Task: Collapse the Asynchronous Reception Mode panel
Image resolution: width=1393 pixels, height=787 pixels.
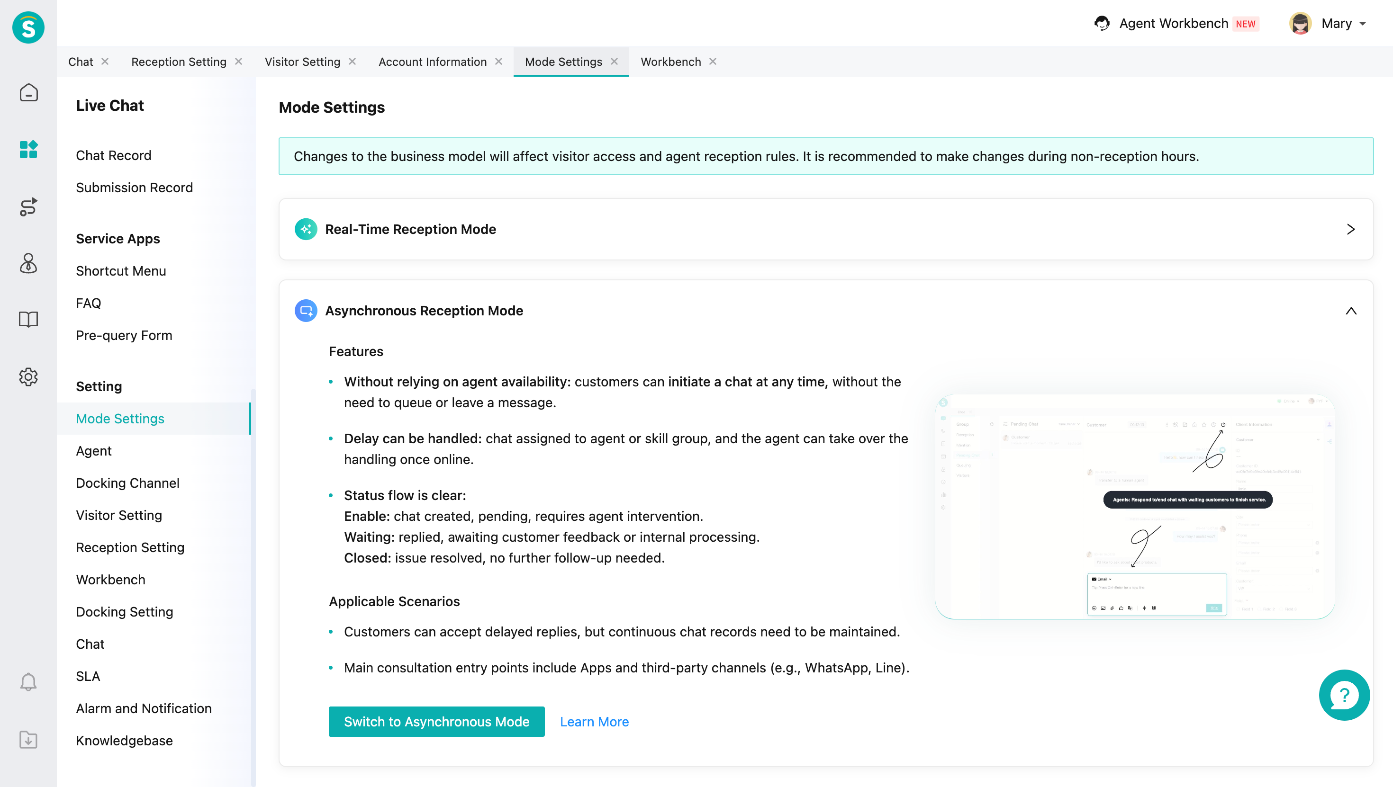Action: pos(1350,311)
